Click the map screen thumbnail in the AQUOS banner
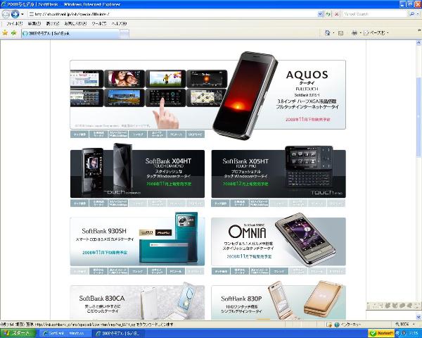The height and width of the screenshot is (338, 422). click(206, 97)
